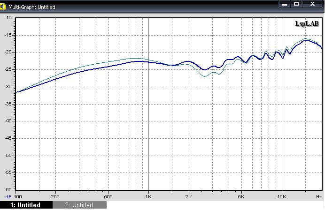Click the '10K' frequency axis label
This screenshot has width=325, height=210.
pyautogui.click(x=282, y=196)
